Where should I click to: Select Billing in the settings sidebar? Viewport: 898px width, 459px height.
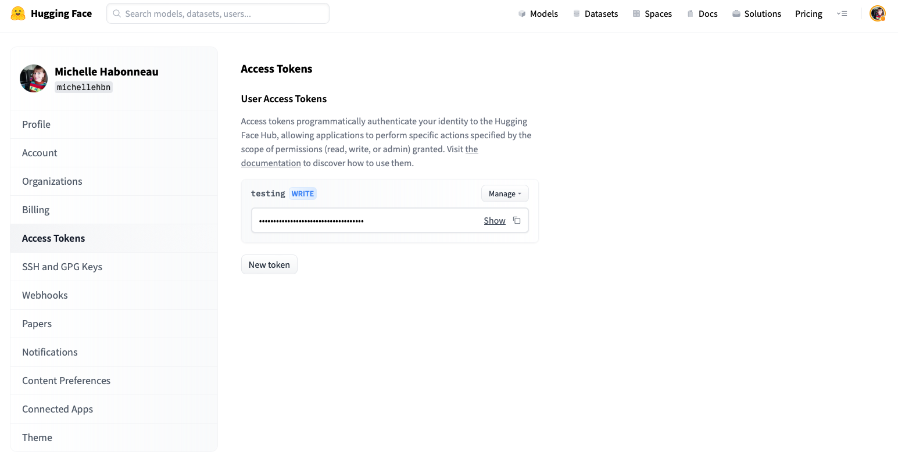[35, 210]
